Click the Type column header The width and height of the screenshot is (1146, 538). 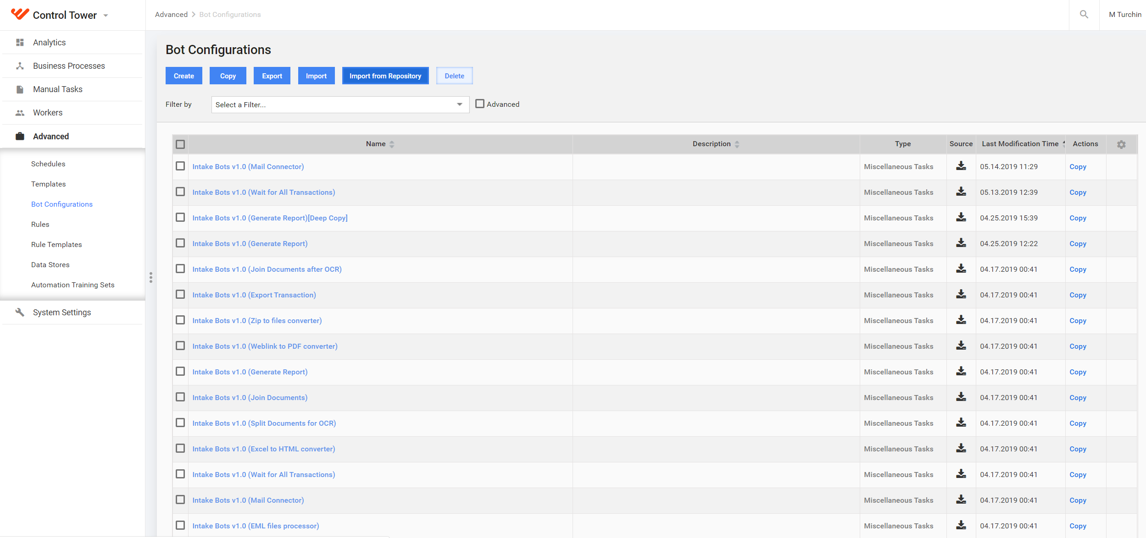click(902, 144)
